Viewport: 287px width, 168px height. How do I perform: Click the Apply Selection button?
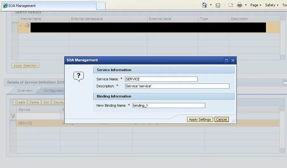(x=25, y=65)
